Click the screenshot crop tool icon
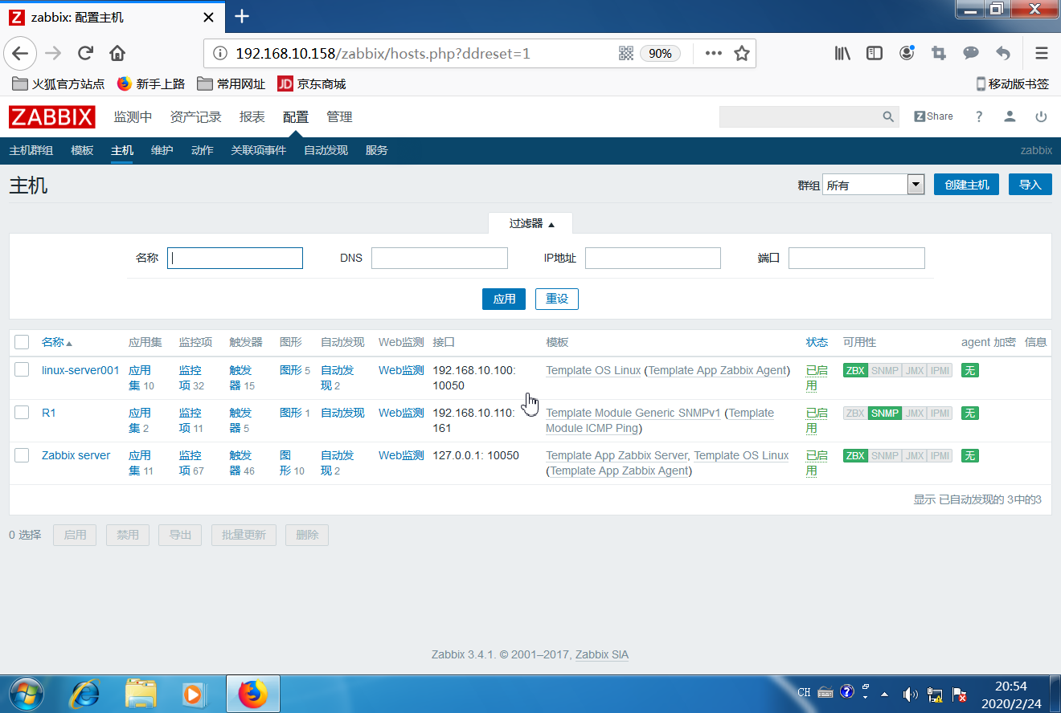The image size is (1061, 713). (939, 54)
